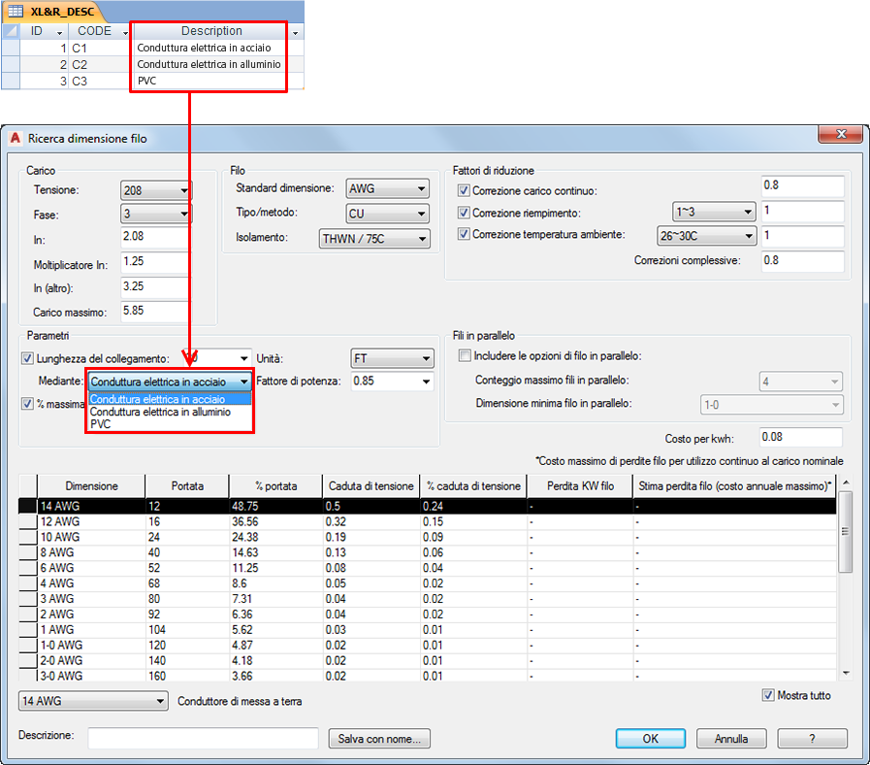Viewport: 870px width, 765px height.
Task: Open the Fase dropdown
Action: coord(156,214)
